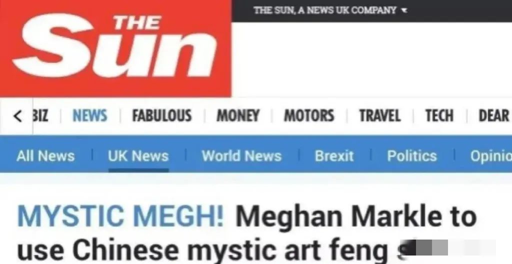Expand The Sun, A News UK Company dropdown
512x264 pixels.
point(404,10)
